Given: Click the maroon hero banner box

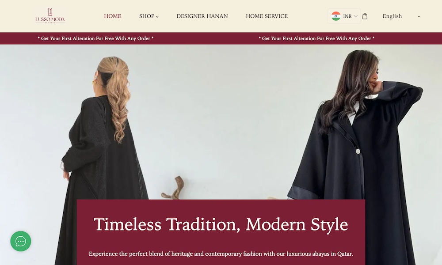Looking at the screenshot, I should [221, 232].
